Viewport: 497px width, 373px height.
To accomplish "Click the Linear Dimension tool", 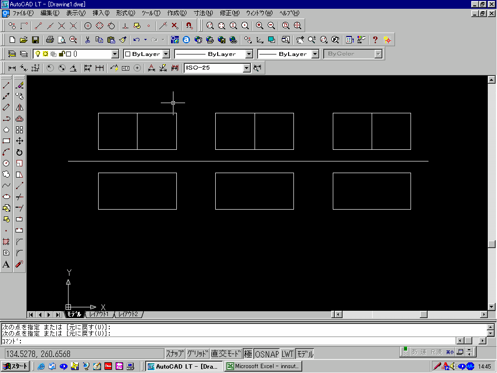I will [x=12, y=68].
